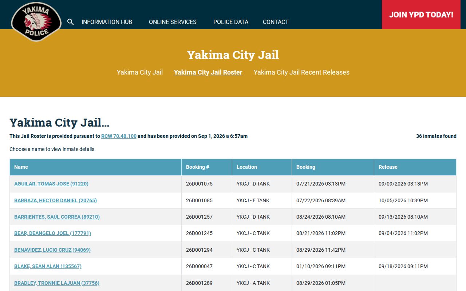Click the Name column header
The height and width of the screenshot is (291, 466).
pos(95,167)
